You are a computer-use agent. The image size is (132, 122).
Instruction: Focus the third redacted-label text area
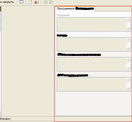click(91, 64)
